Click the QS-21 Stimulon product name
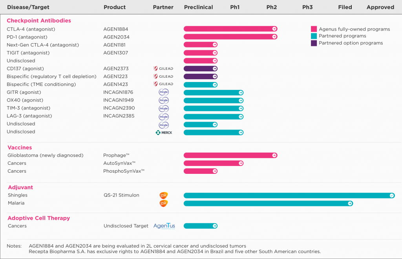The image size is (402, 259). click(122, 195)
